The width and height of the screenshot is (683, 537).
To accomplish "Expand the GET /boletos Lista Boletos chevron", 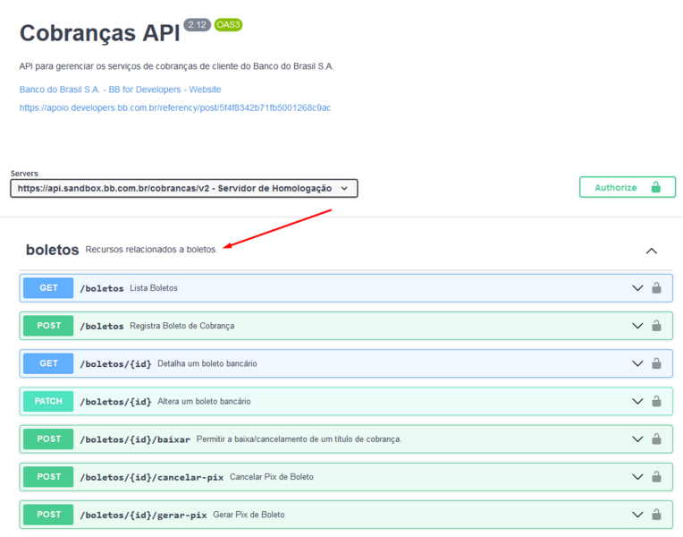I will [637, 288].
